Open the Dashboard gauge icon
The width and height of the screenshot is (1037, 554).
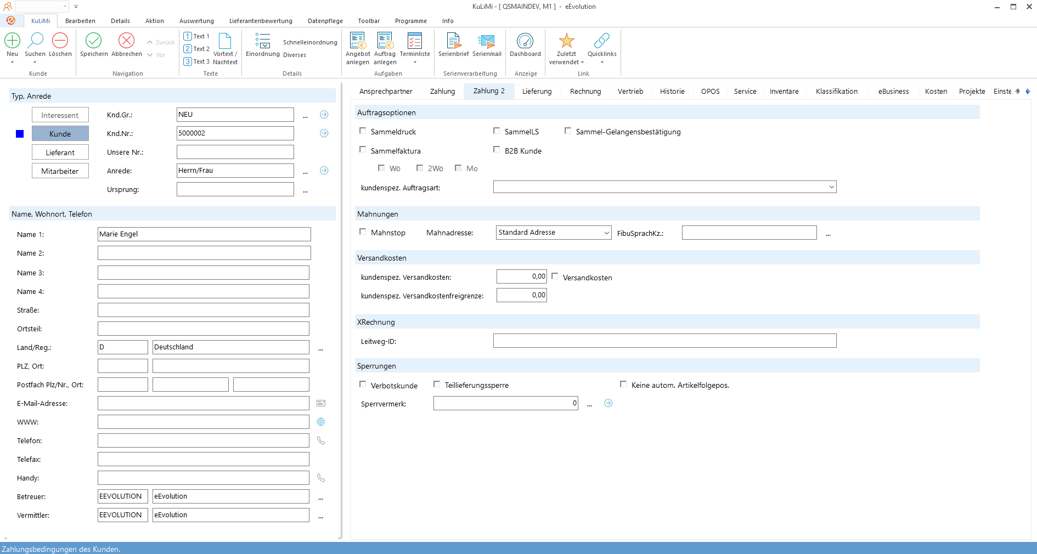(x=525, y=41)
